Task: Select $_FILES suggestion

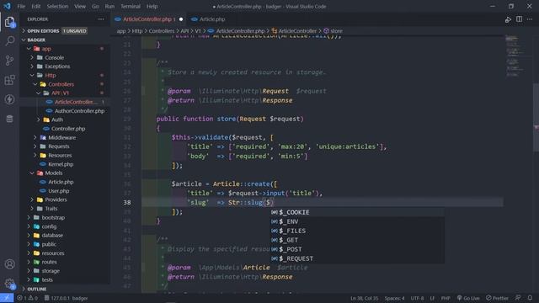Action: click(x=357, y=231)
